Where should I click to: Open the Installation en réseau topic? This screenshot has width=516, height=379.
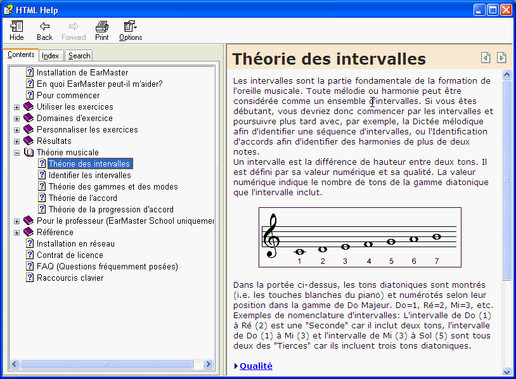coord(75,243)
